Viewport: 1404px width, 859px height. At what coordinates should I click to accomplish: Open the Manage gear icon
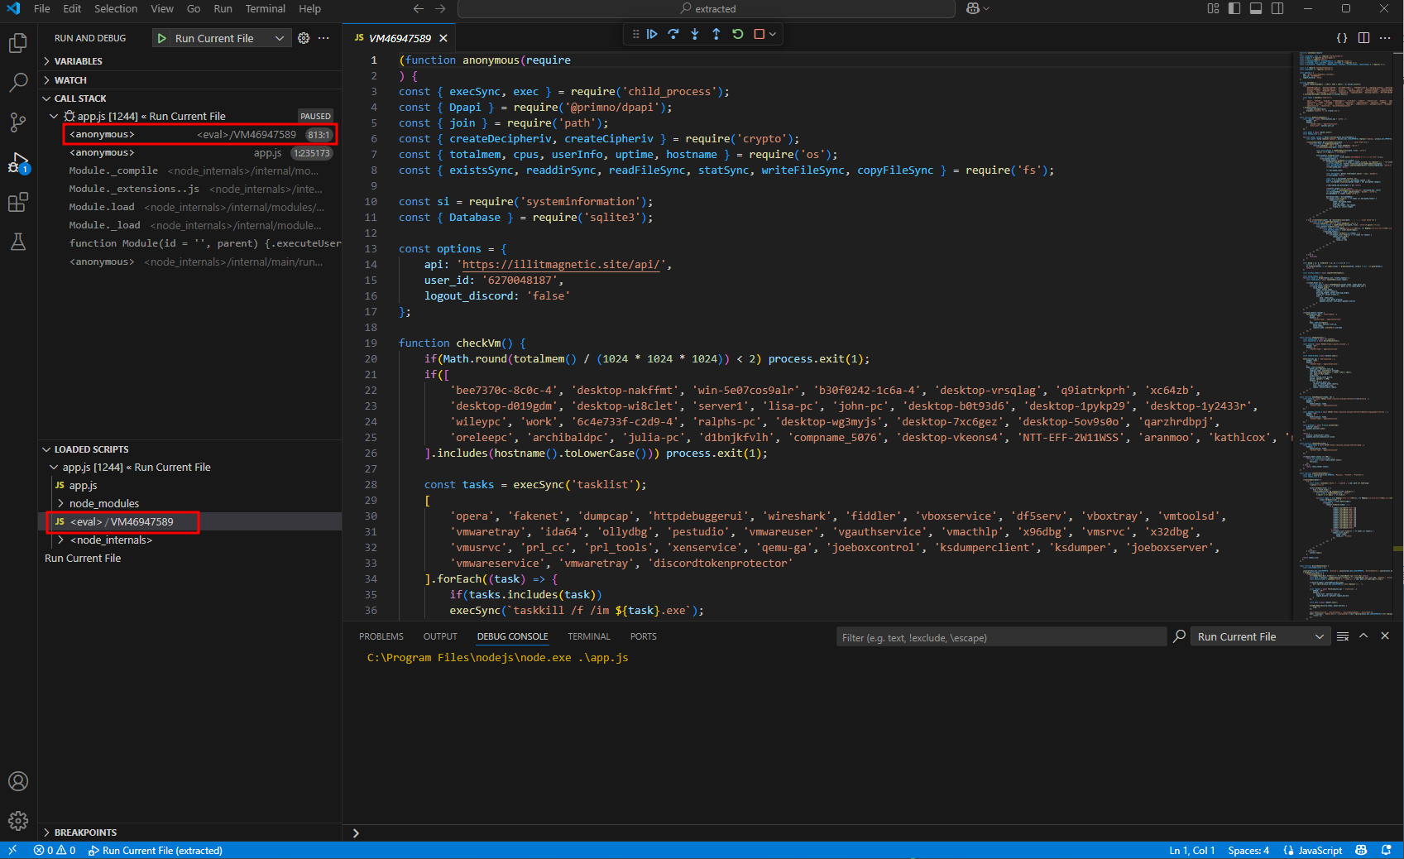click(x=18, y=821)
